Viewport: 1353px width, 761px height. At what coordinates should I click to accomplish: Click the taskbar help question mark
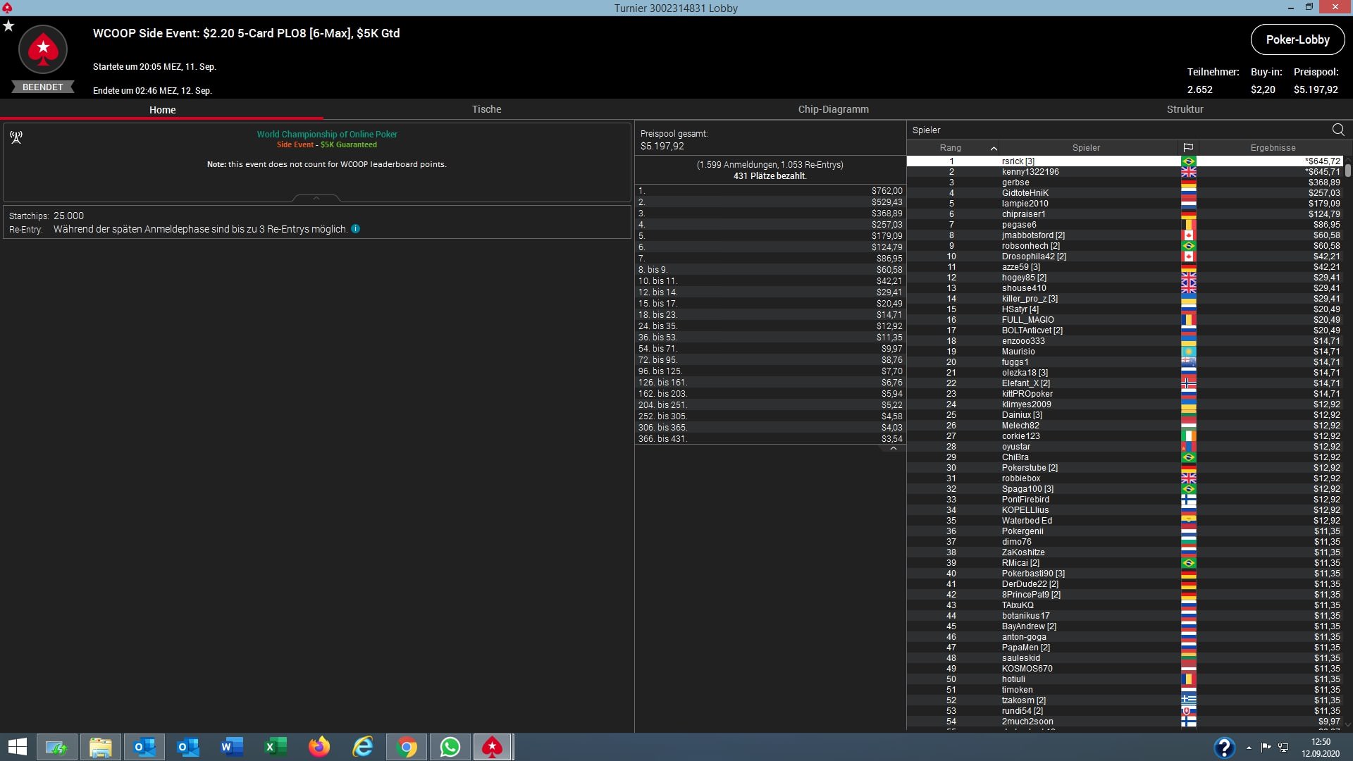(1224, 747)
